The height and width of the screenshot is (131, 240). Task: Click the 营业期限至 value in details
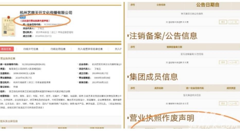[102, 78]
